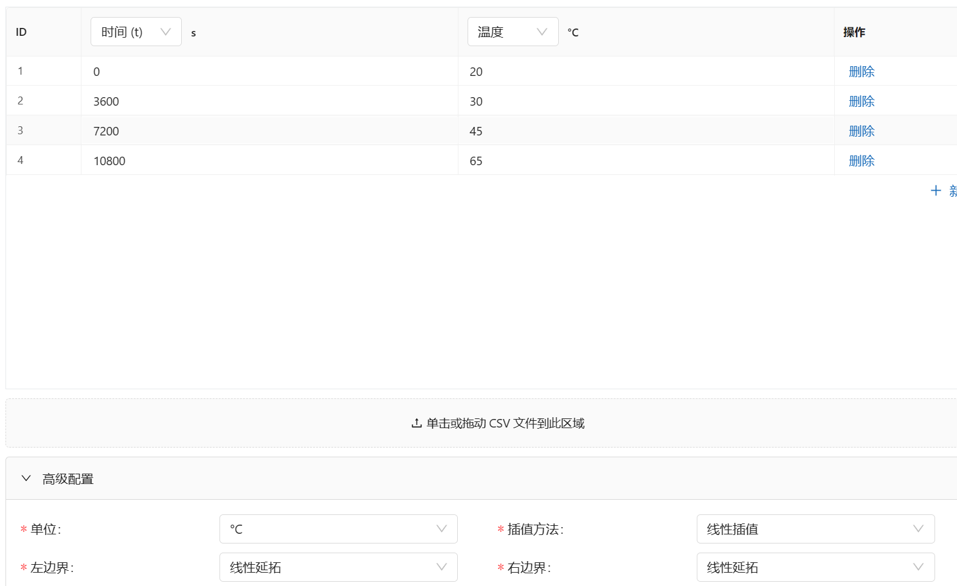Viewport: 957px width, 586px height.
Task: Click the plus icon to add row
Action: tap(936, 191)
